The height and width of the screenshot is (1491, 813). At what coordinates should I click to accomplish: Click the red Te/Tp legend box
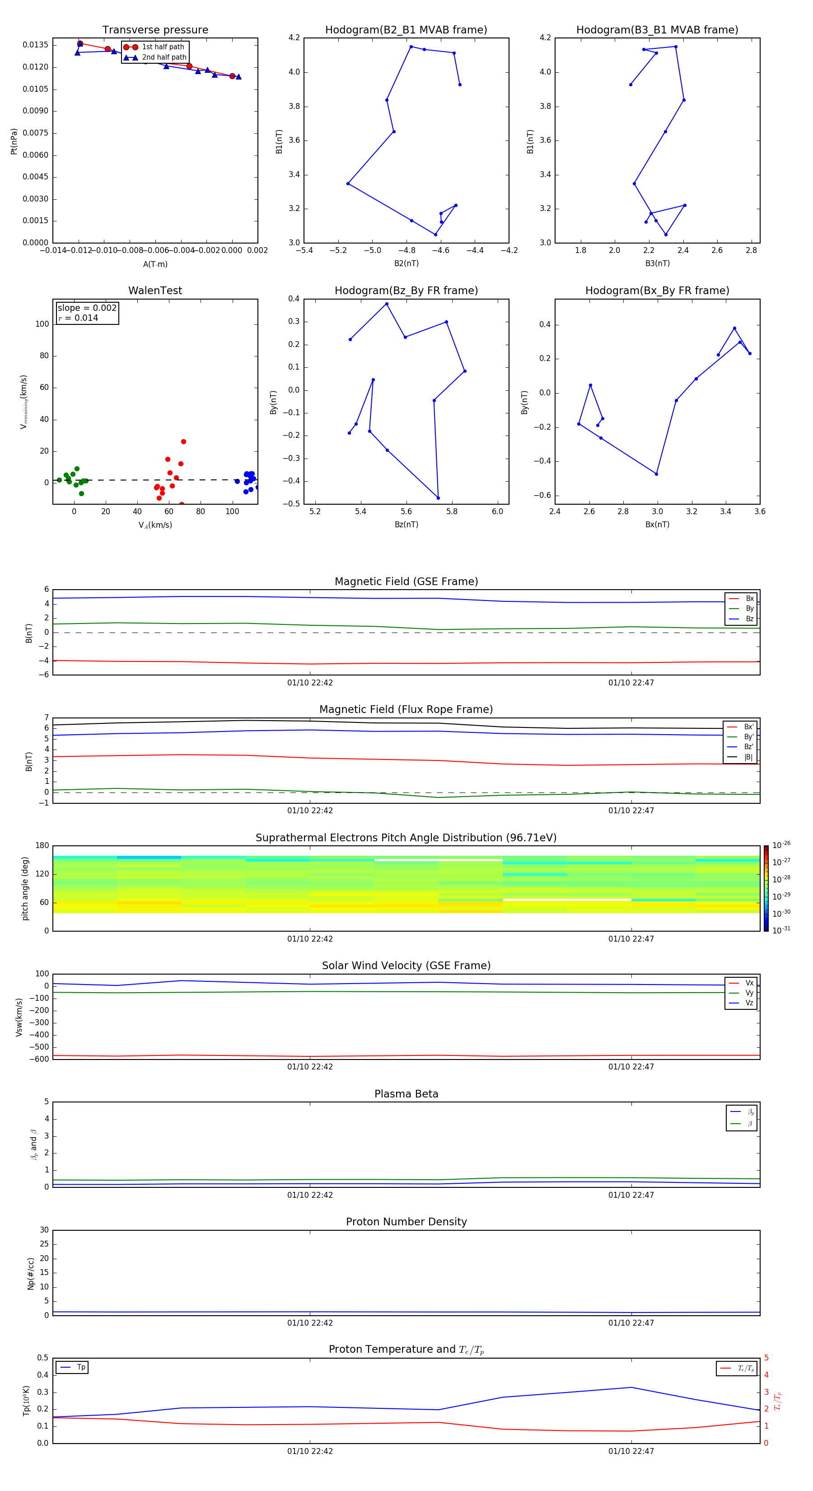(737, 1368)
